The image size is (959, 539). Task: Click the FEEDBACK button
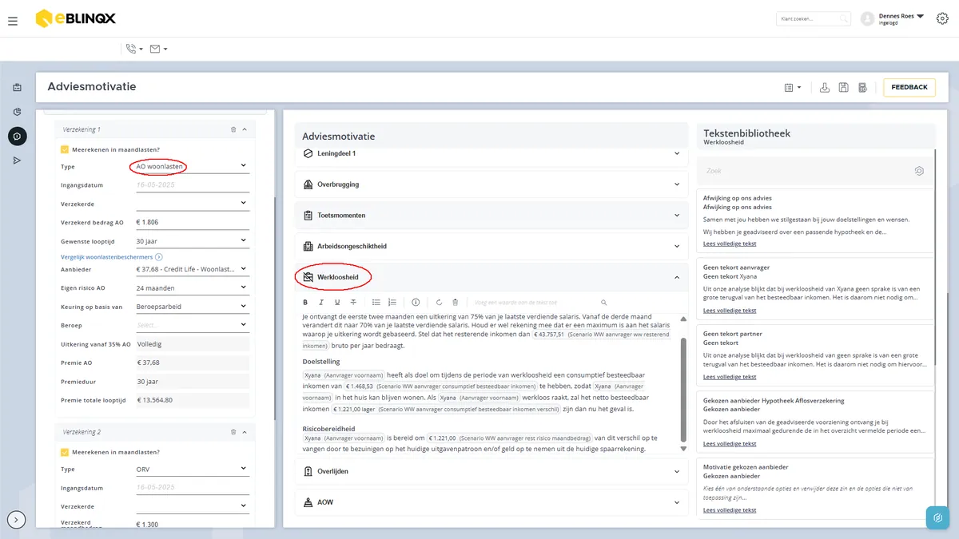click(x=909, y=87)
